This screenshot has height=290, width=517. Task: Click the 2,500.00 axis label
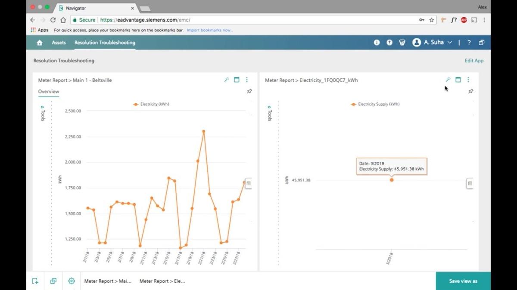(x=73, y=111)
